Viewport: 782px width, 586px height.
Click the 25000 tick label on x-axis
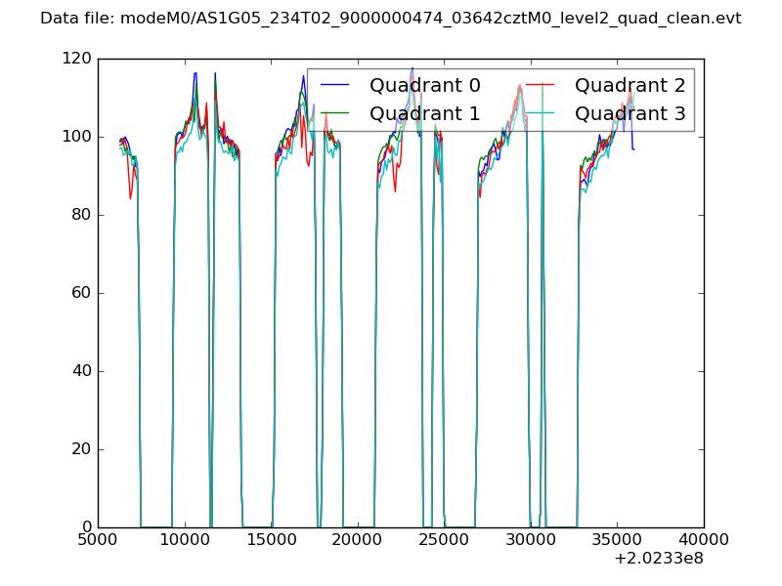coord(444,539)
